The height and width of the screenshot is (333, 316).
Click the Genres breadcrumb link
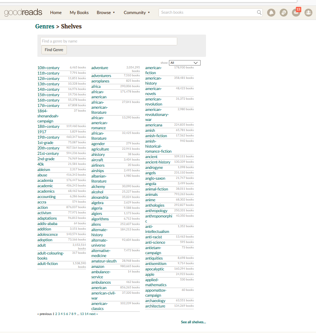[x=45, y=26]
